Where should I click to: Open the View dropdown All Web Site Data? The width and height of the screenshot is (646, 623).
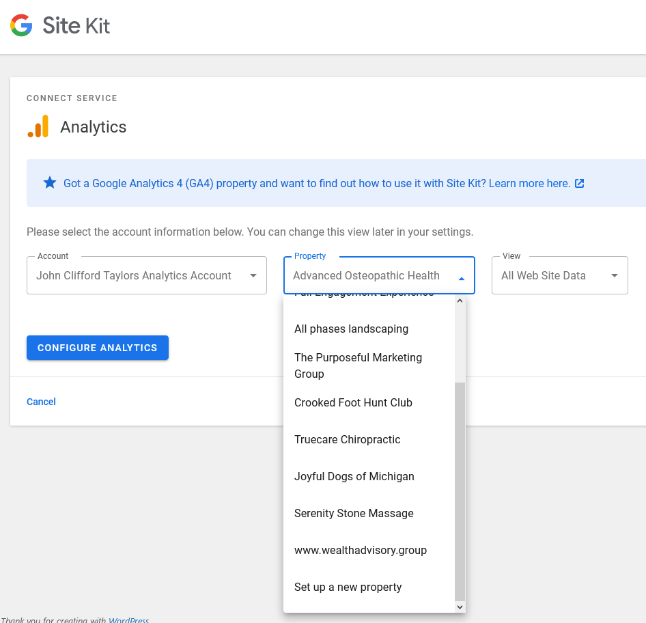tap(559, 275)
